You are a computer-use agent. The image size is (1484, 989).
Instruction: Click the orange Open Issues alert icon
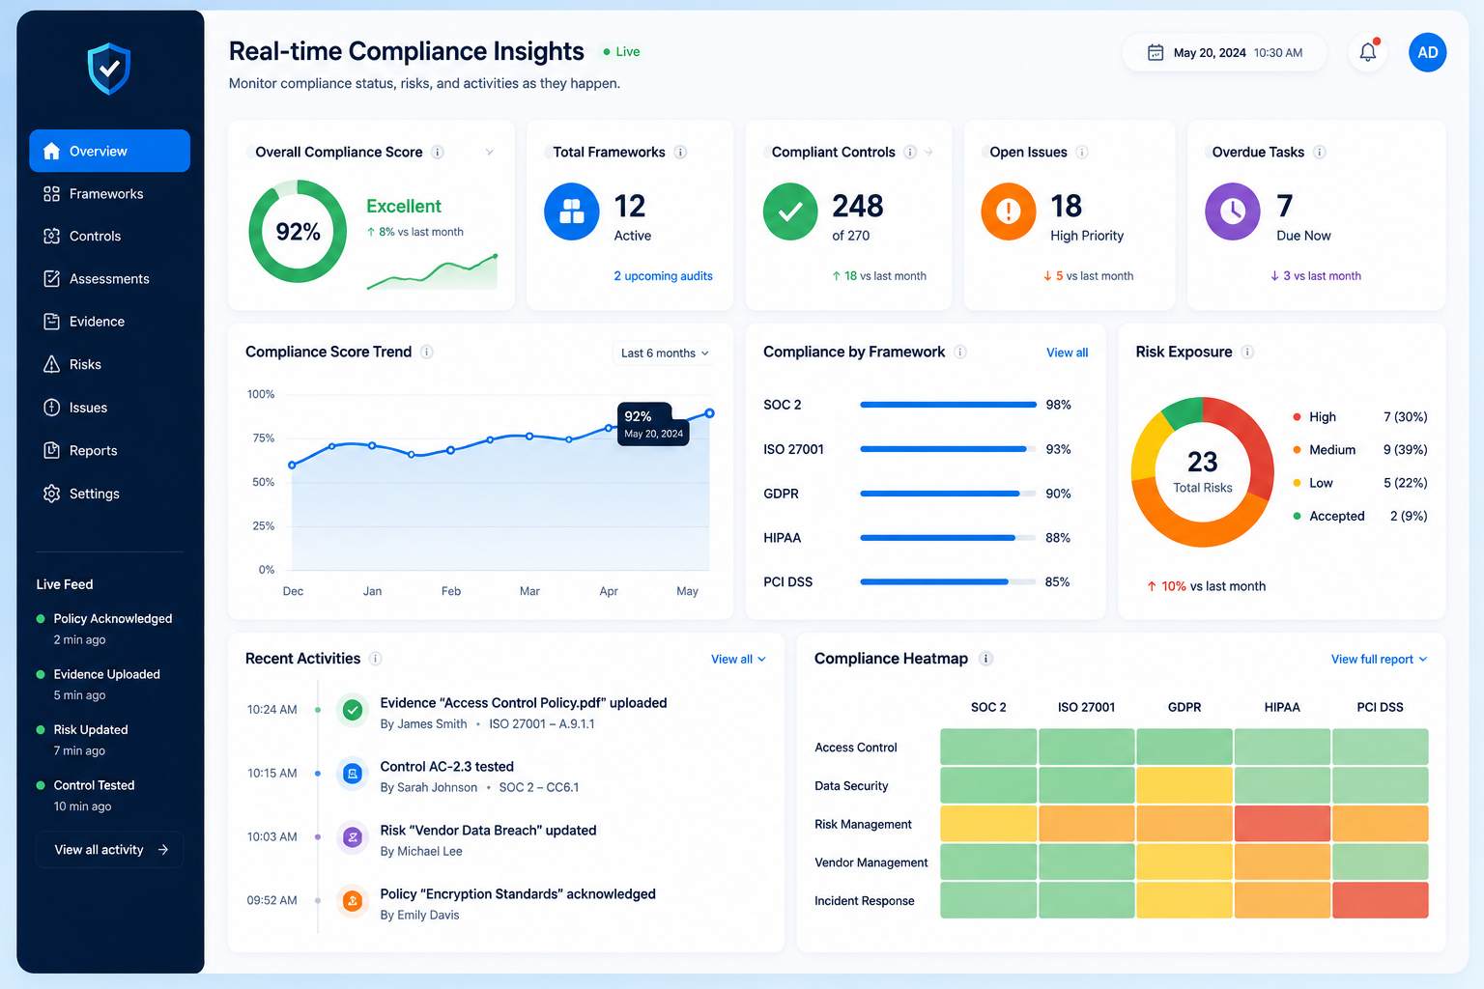(x=1008, y=211)
